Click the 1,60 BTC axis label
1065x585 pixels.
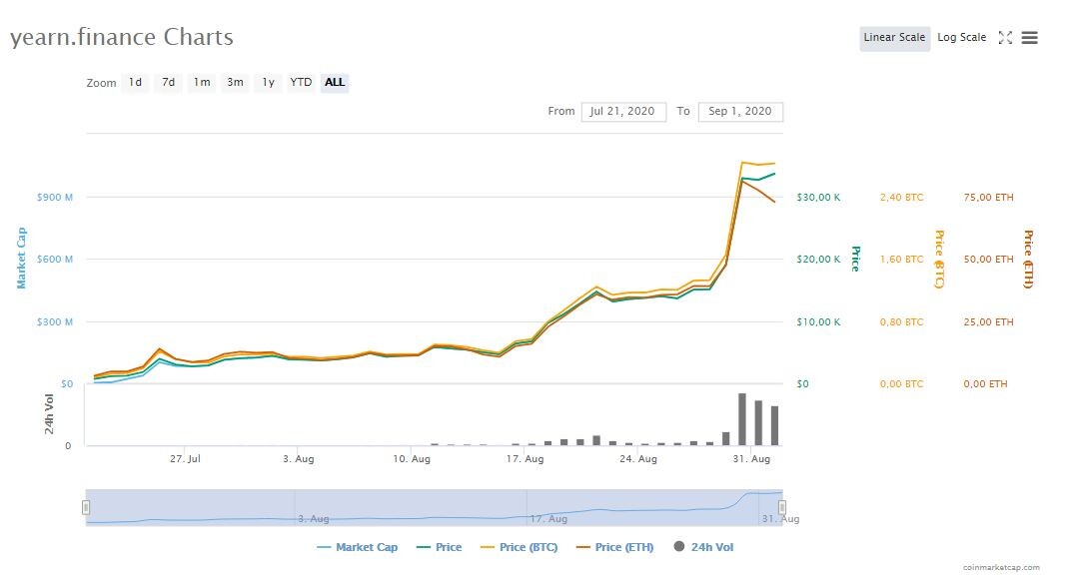[902, 260]
